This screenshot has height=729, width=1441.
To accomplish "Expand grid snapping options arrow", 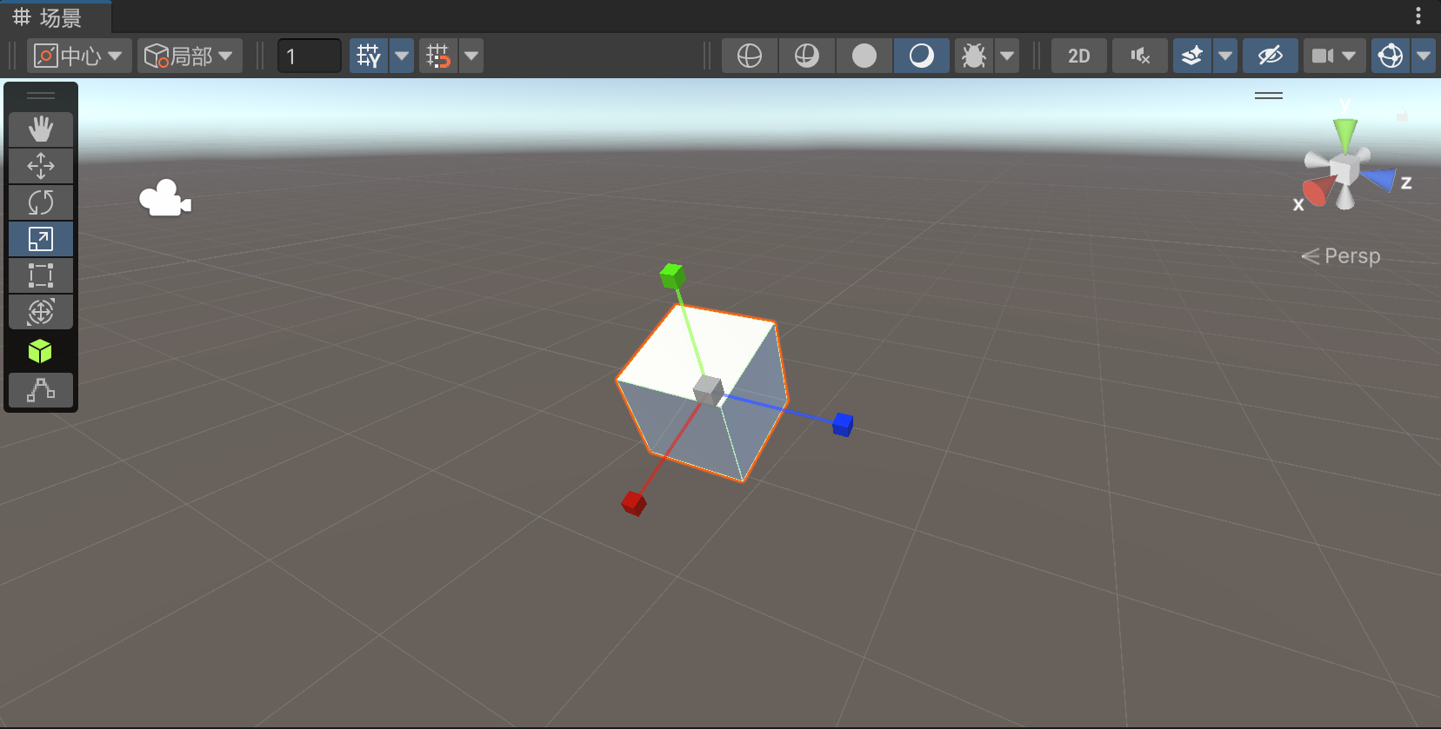I will pos(471,56).
